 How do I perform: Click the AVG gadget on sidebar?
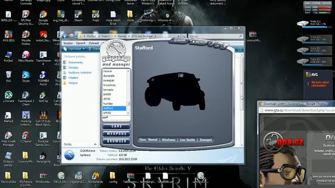point(318,84)
